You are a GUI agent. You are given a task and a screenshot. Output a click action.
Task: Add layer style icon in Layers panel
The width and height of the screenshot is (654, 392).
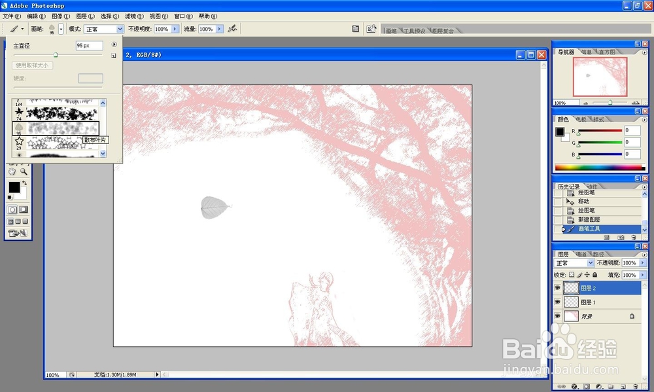pos(574,387)
